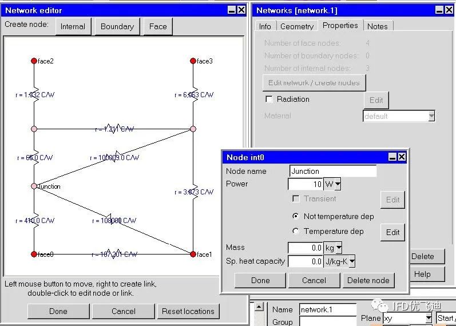Switch to the Notes tab
This screenshot has width=456, height=326.
(x=378, y=26)
